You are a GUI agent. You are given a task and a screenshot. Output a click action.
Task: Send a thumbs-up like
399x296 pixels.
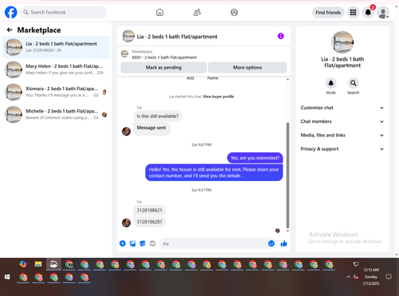coord(284,243)
